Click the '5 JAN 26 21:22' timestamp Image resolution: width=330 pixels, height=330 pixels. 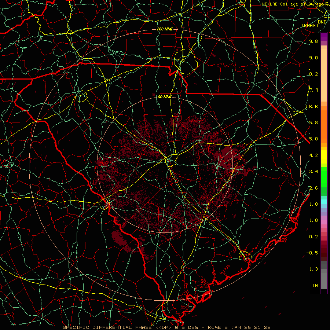click(247, 327)
